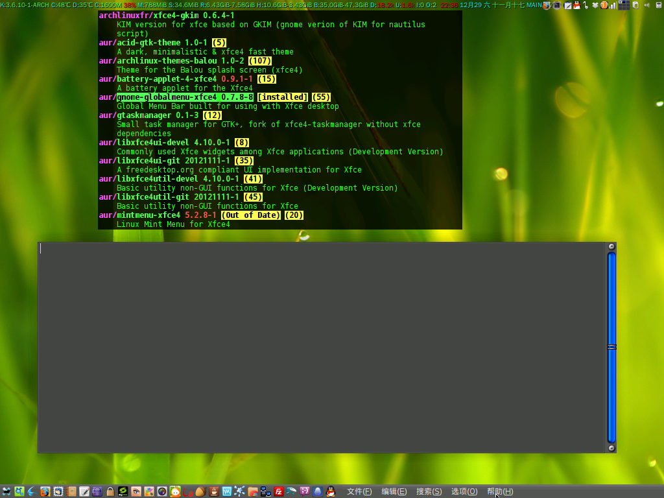Click the archlinux-themes-balou package name
Viewport: 664px width, 498px height.
click(167, 60)
